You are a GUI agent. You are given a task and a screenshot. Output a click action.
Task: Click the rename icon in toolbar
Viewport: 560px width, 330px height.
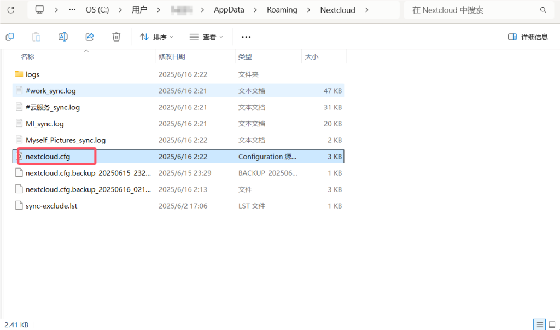click(63, 37)
